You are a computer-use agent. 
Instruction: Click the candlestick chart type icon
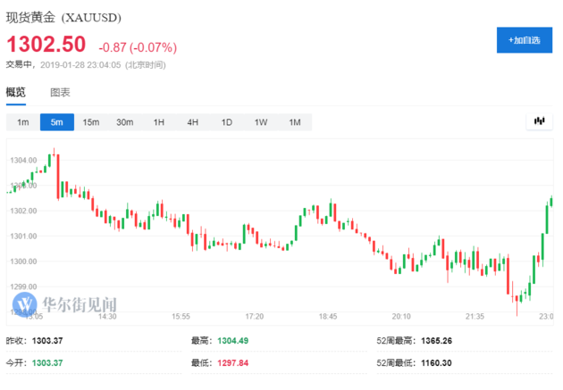pos(539,120)
